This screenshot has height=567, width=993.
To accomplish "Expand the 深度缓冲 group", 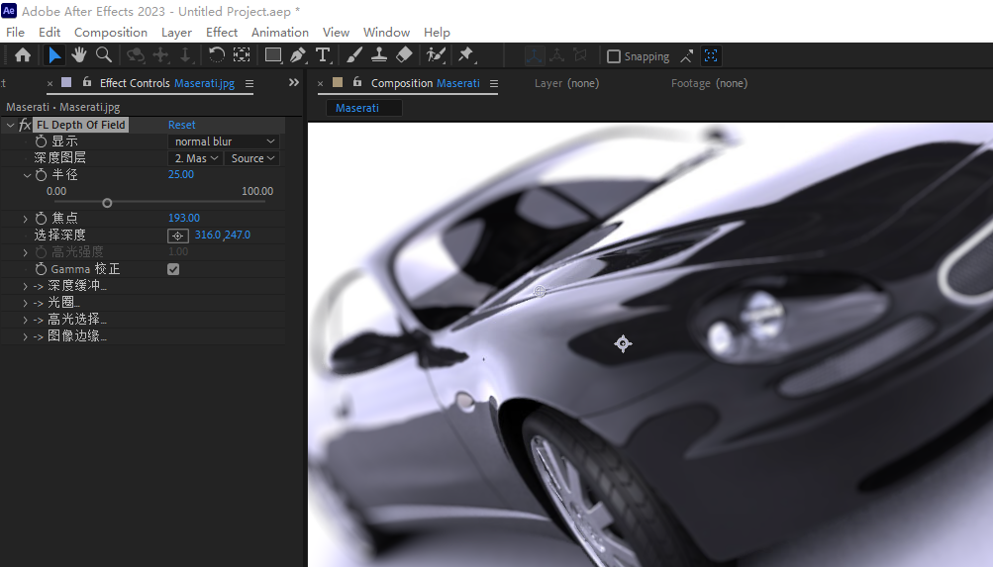I will pos(26,287).
